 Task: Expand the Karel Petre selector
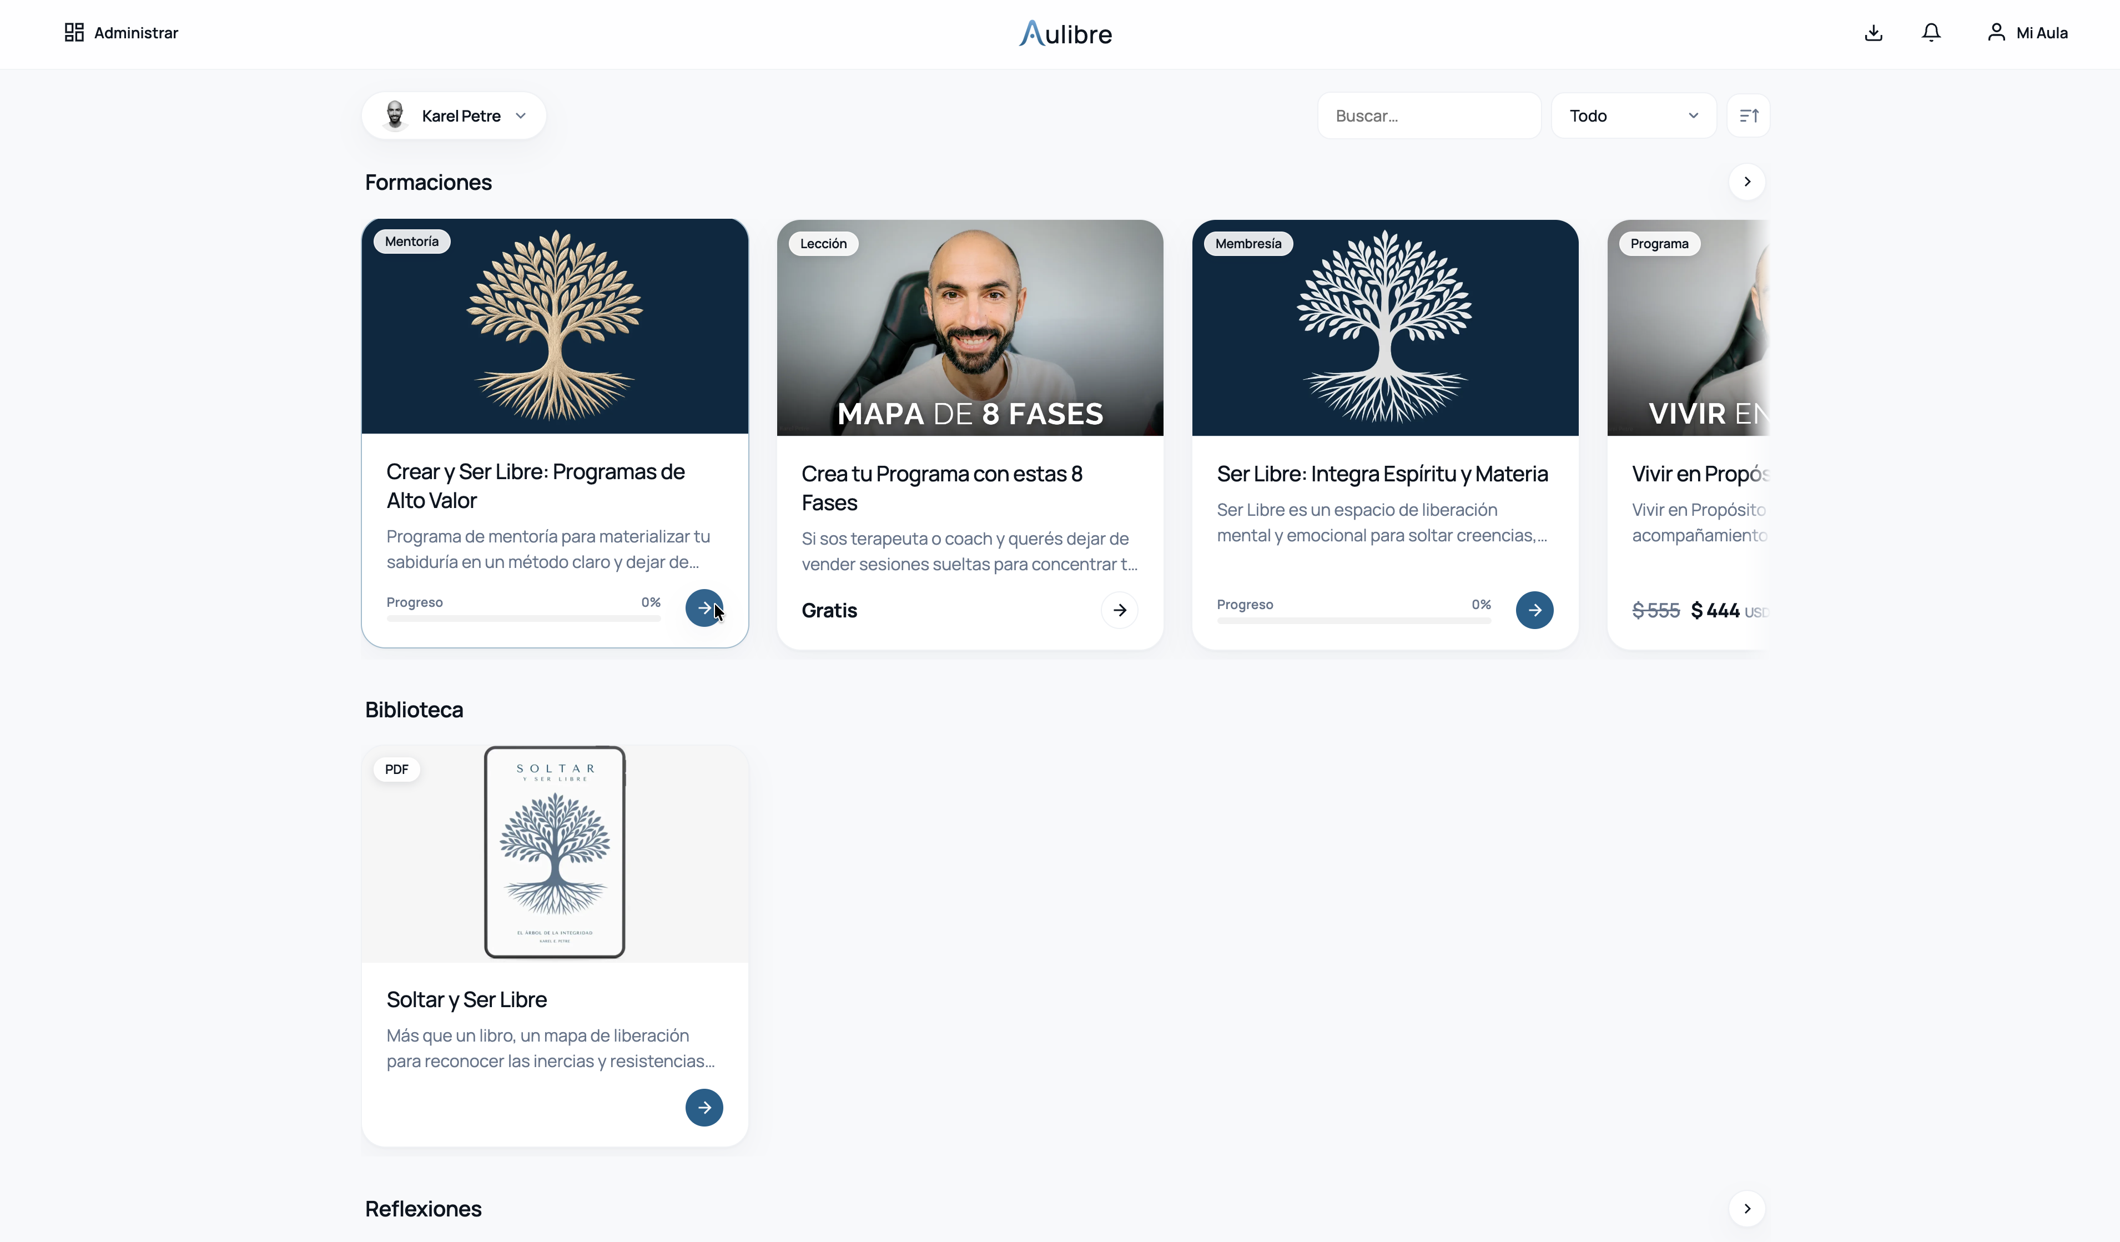point(454,116)
